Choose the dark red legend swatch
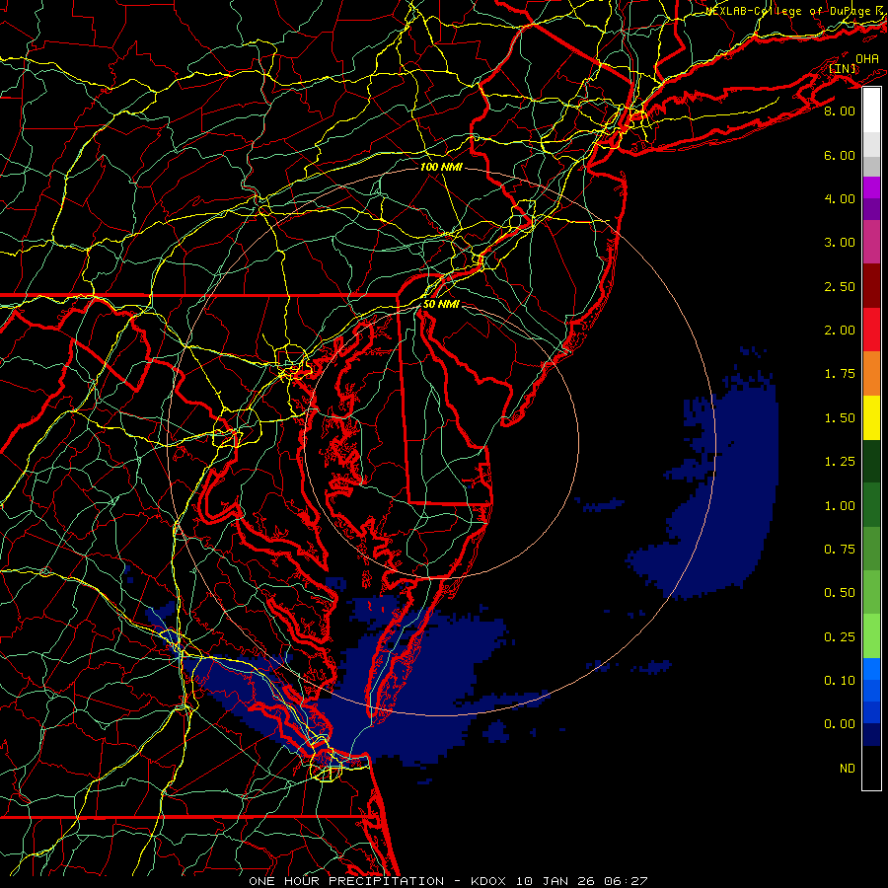The width and height of the screenshot is (888, 888). tap(871, 286)
